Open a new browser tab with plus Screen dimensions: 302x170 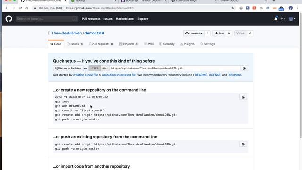[274, 1]
